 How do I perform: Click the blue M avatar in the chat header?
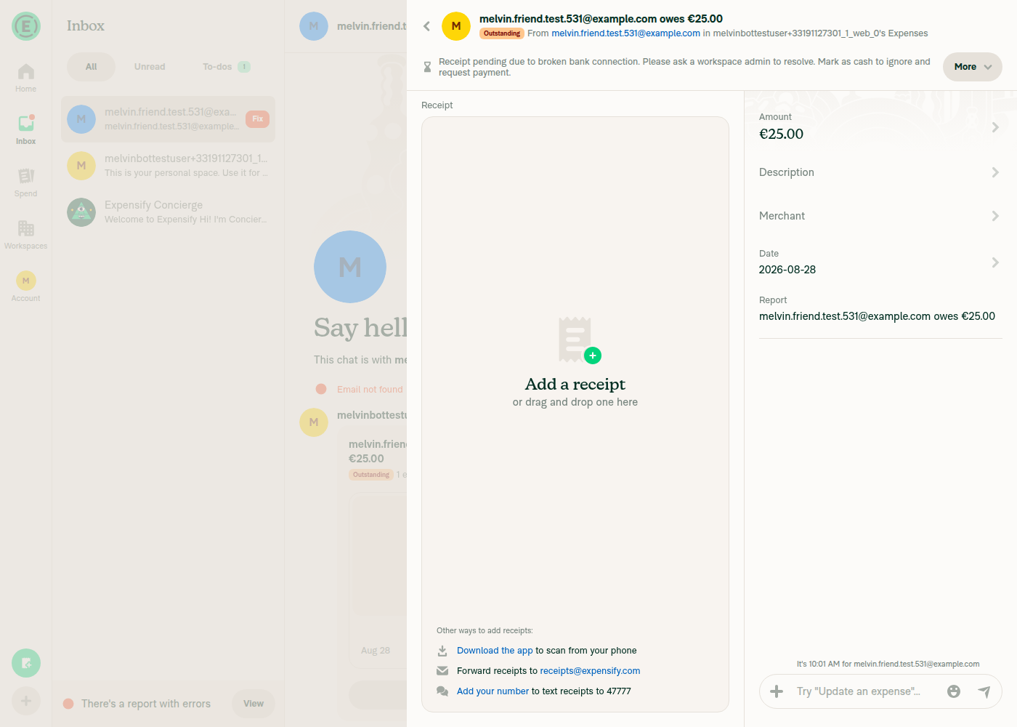[x=314, y=26]
